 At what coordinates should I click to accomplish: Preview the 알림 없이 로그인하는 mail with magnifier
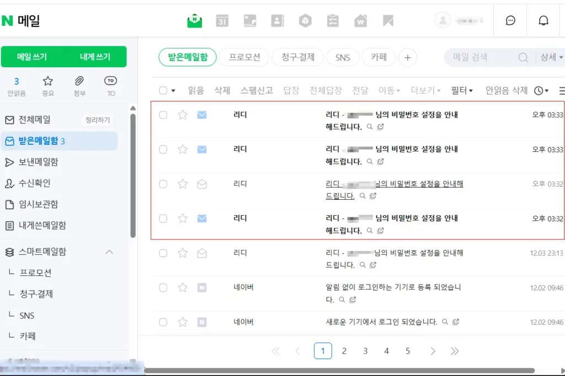click(x=342, y=299)
